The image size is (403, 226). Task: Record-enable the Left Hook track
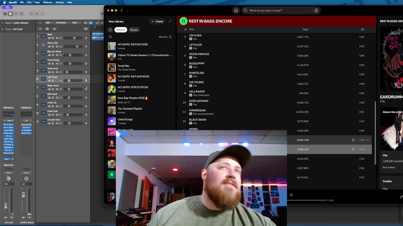point(57,81)
